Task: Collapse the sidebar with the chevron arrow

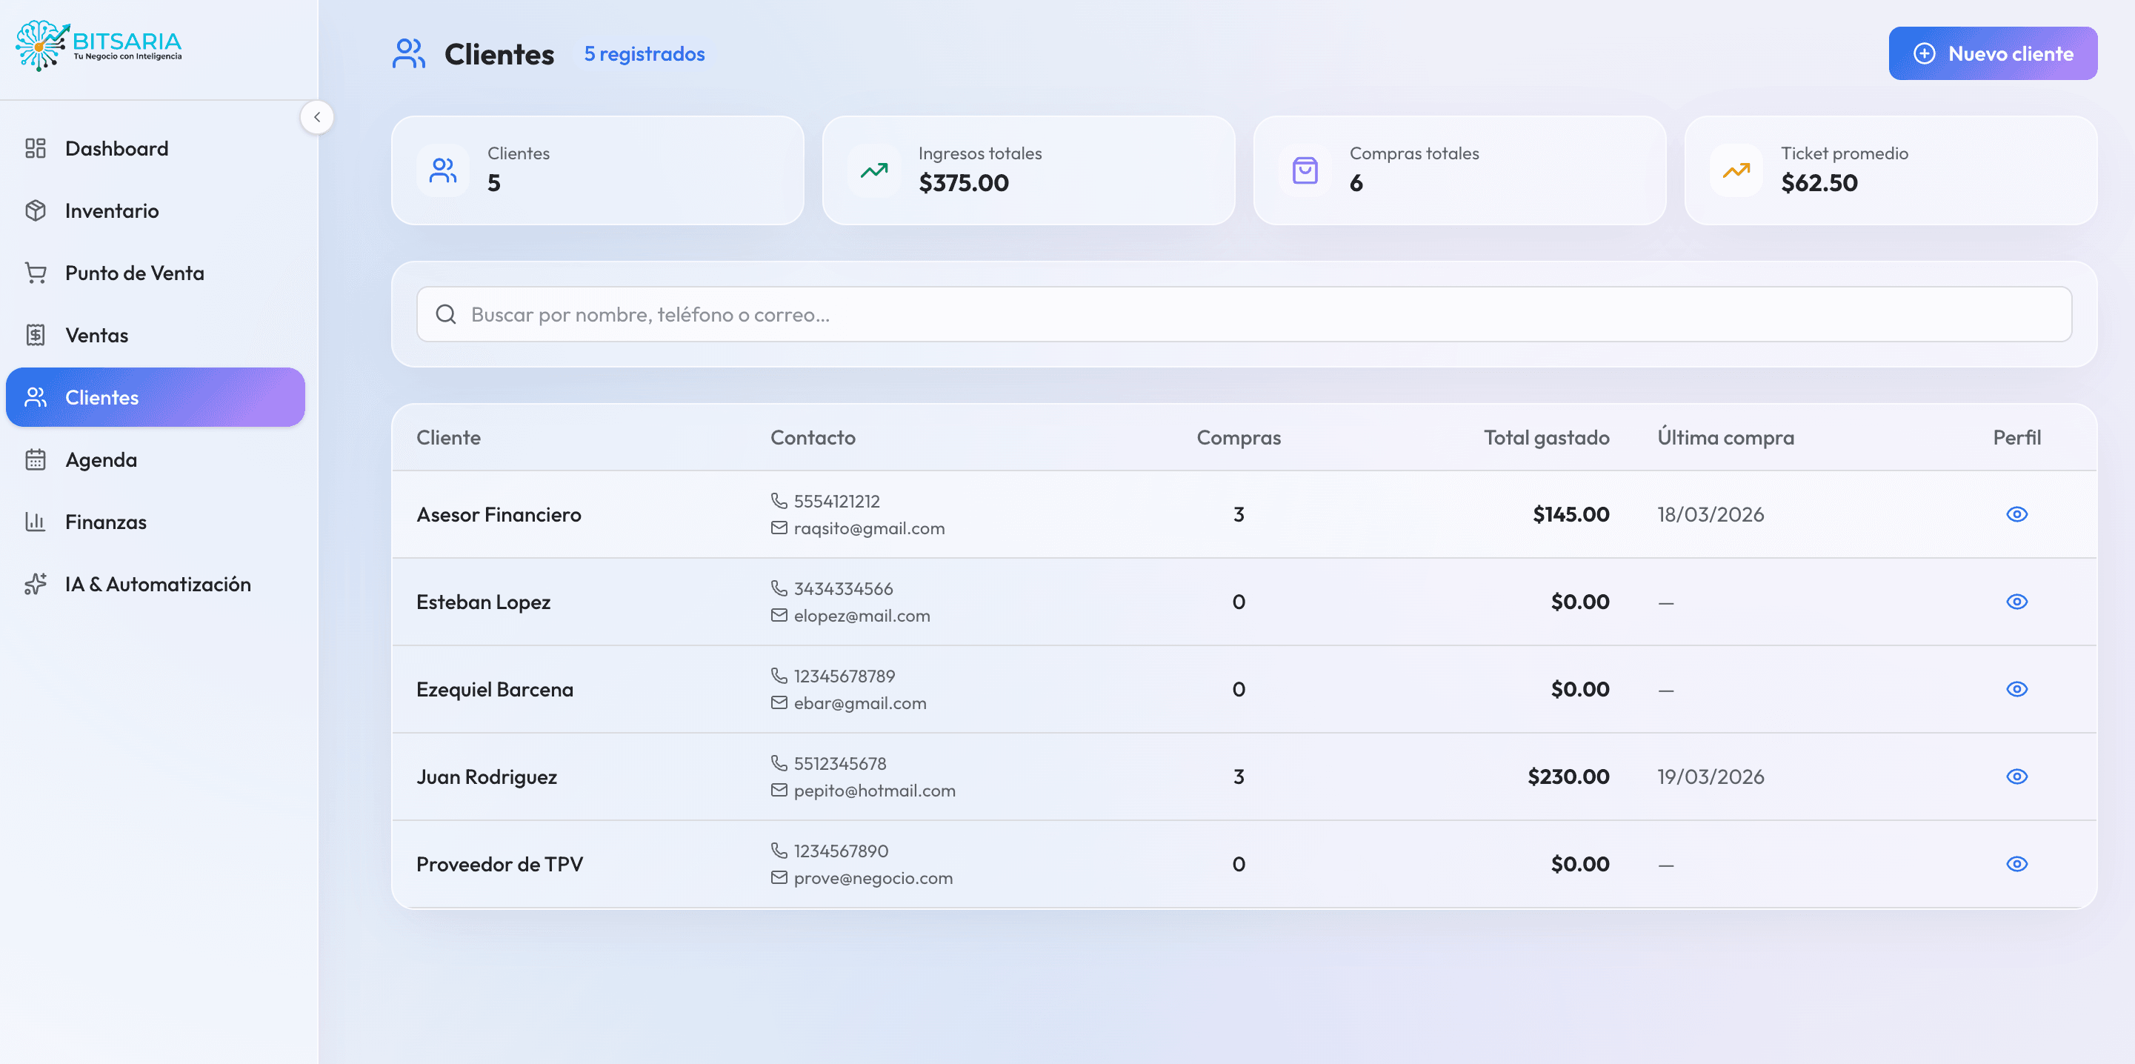Action: coord(317,117)
